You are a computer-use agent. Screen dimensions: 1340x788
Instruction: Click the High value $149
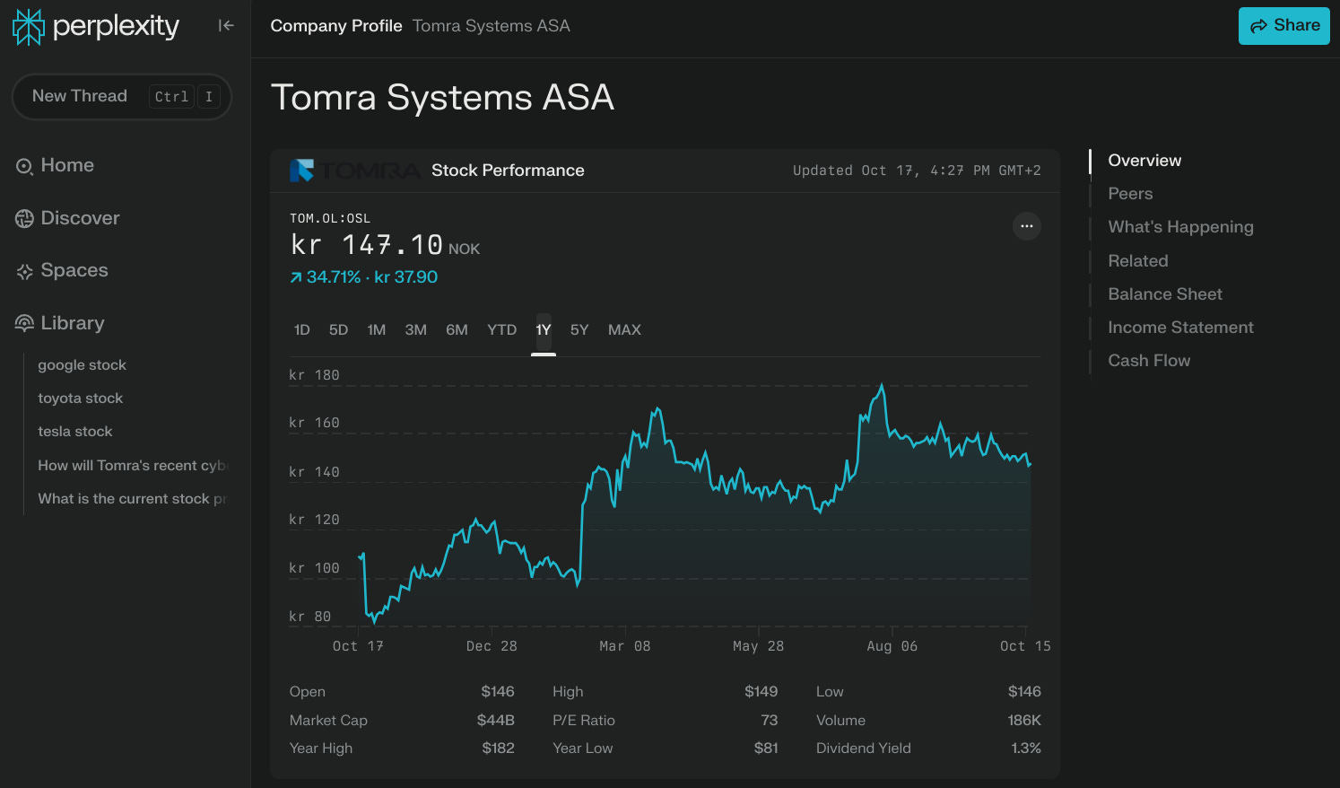(x=761, y=692)
